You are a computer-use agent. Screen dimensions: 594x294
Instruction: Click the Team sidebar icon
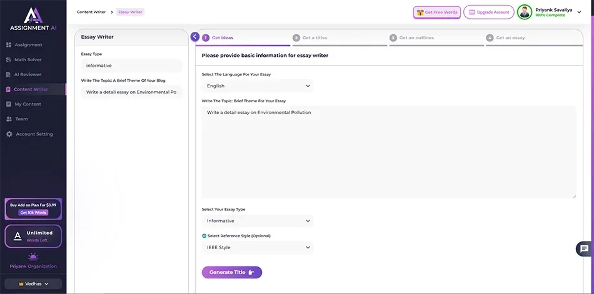tap(9, 119)
